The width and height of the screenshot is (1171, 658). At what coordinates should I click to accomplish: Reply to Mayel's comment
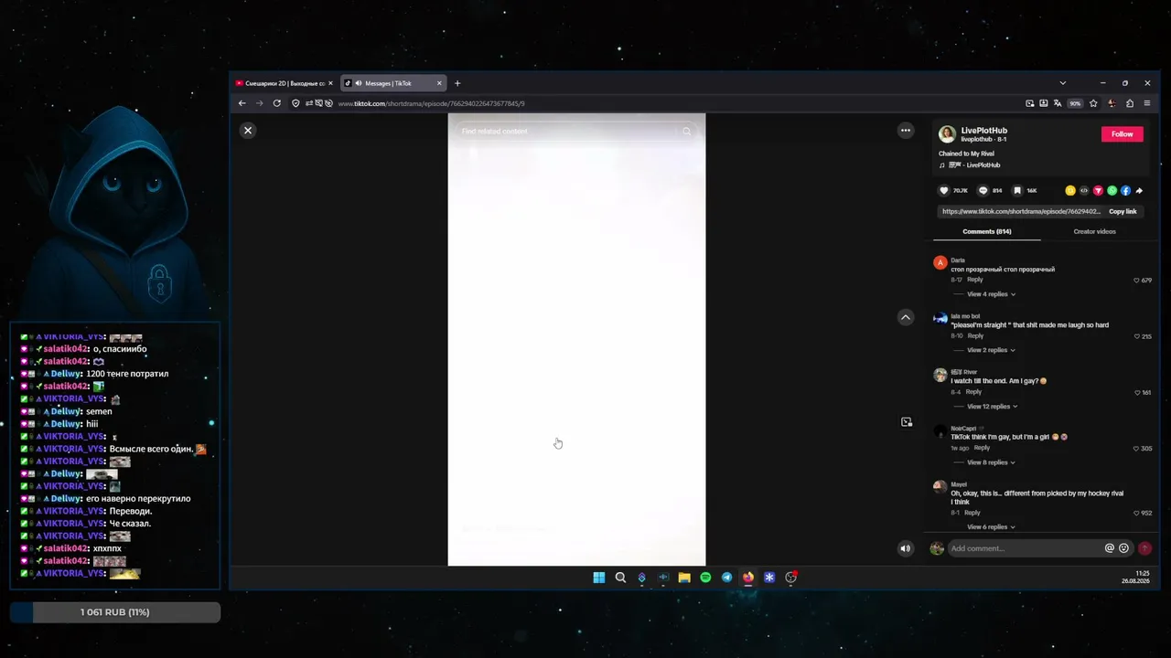972,513
